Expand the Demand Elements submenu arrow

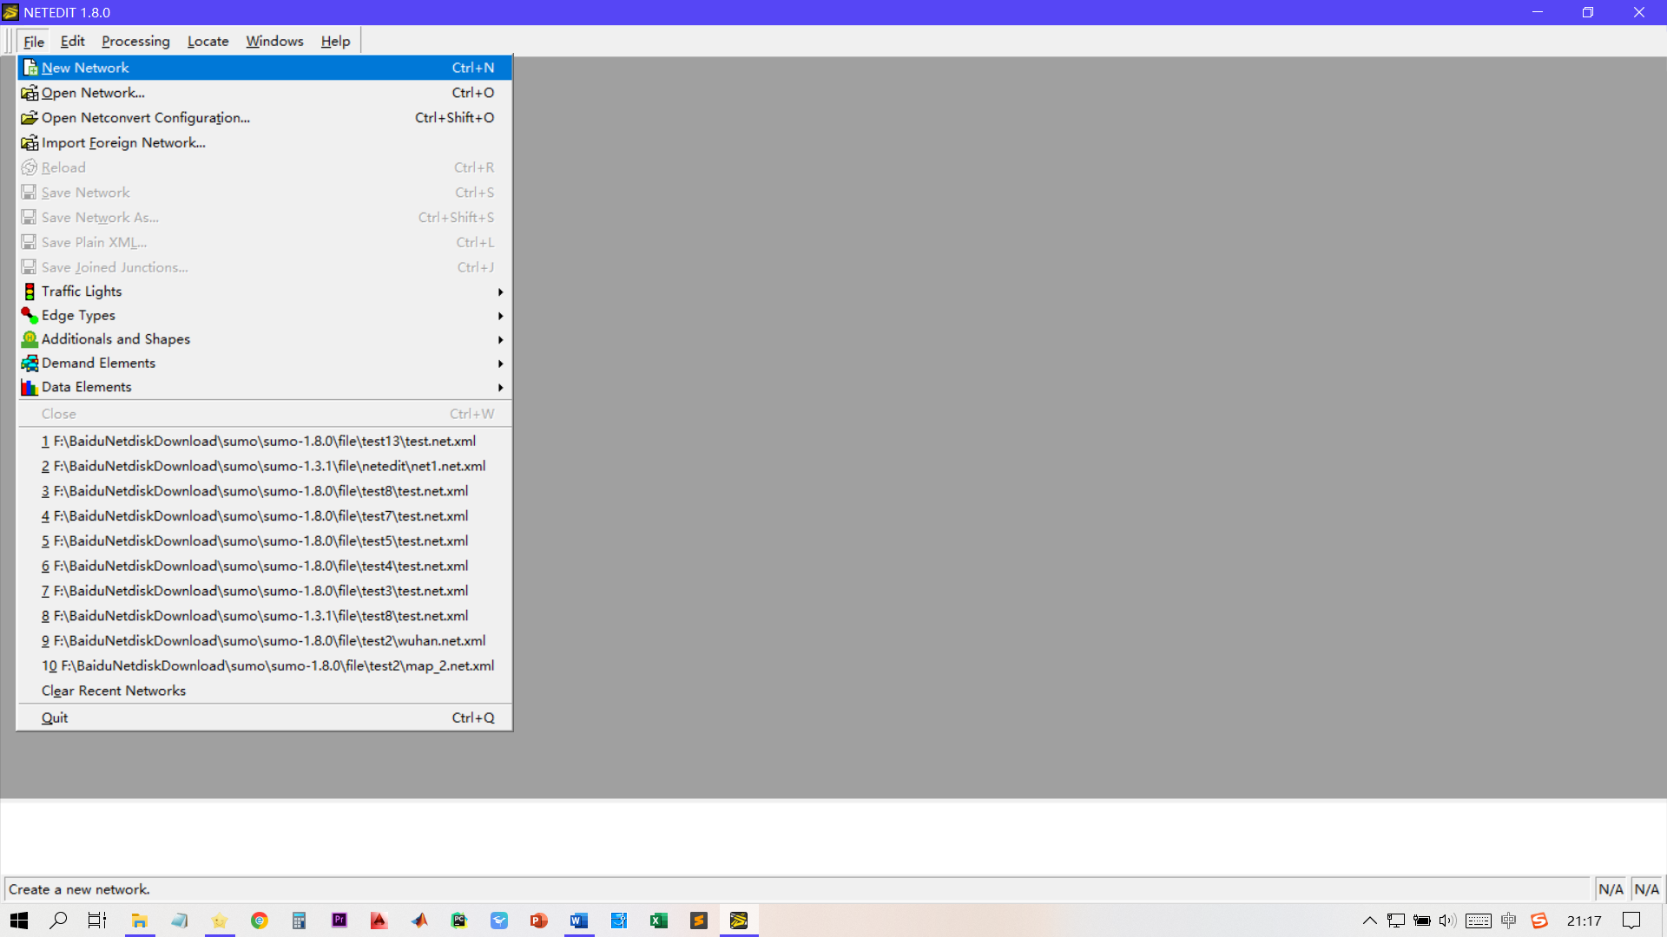pyautogui.click(x=500, y=364)
